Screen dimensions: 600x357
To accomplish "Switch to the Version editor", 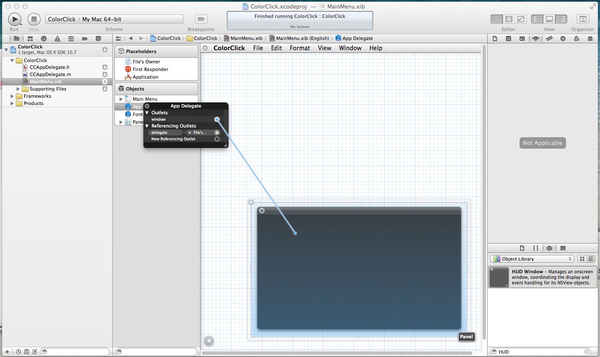I will coord(520,19).
